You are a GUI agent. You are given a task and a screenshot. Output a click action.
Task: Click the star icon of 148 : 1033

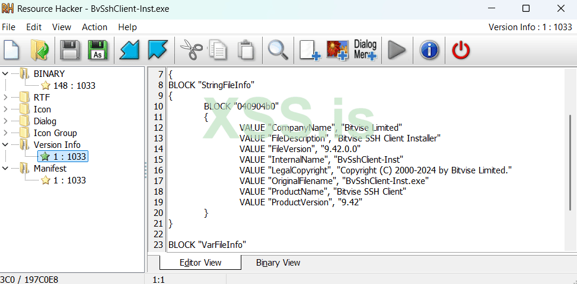tap(46, 86)
